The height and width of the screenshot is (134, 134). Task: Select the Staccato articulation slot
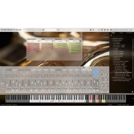tap(33, 44)
